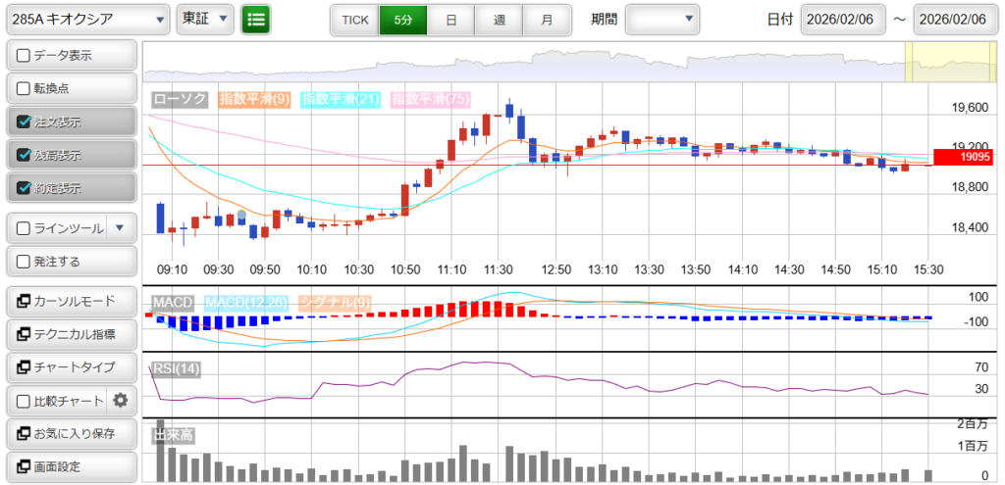Uncheck the 注文表示 checkbox

pyautogui.click(x=24, y=122)
